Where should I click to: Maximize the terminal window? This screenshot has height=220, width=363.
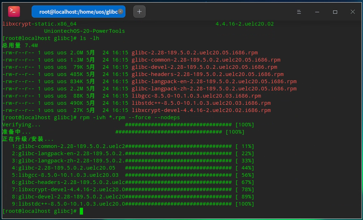click(335, 12)
